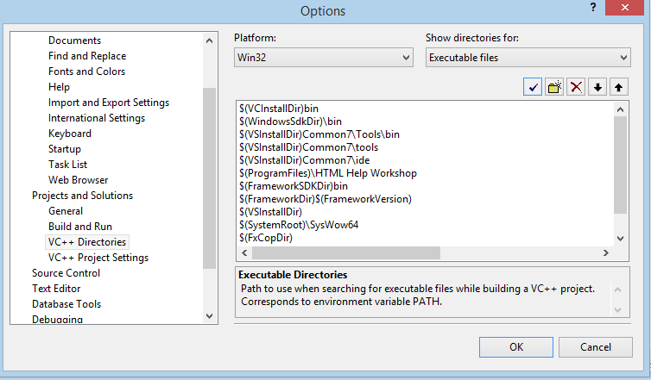This screenshot has width=651, height=380.
Task: Open the Platform dropdown showing Win32
Action: (324, 58)
